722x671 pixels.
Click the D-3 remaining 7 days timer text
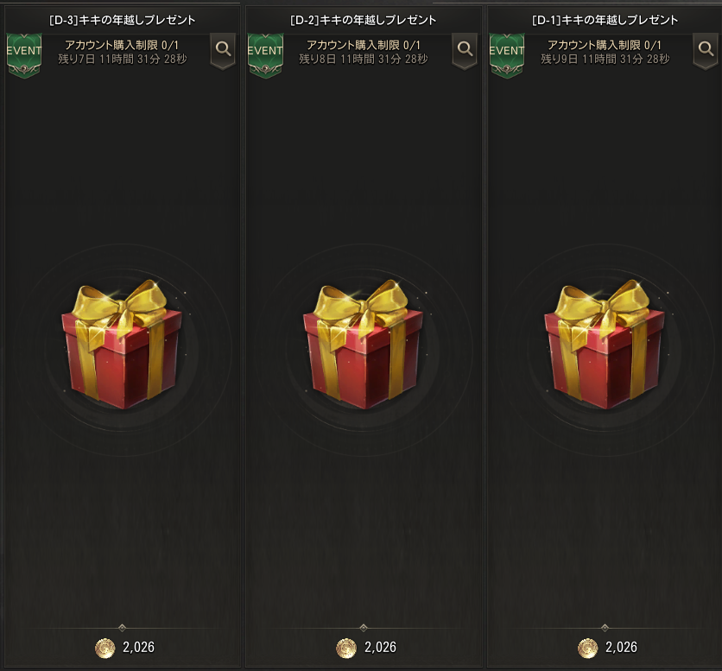pos(123,59)
